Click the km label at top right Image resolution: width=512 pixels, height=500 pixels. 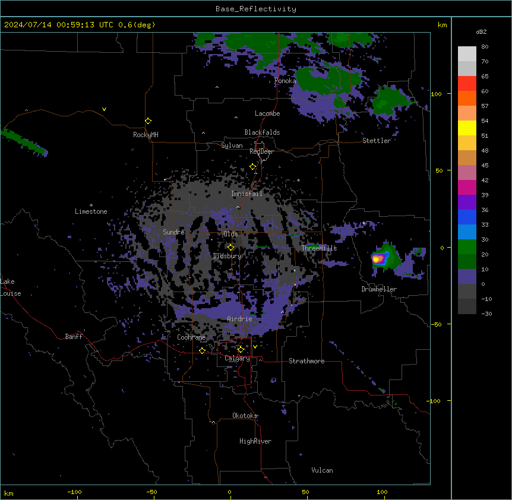pyautogui.click(x=442, y=25)
